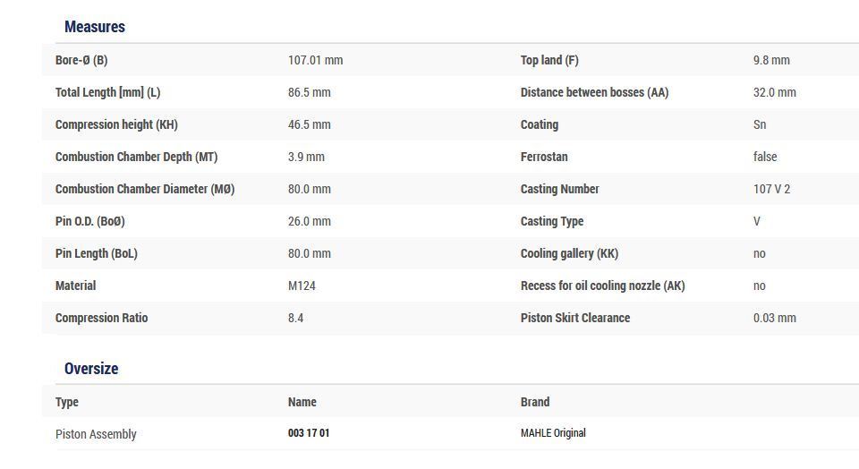Select the Piston Assembly type cell

96,434
